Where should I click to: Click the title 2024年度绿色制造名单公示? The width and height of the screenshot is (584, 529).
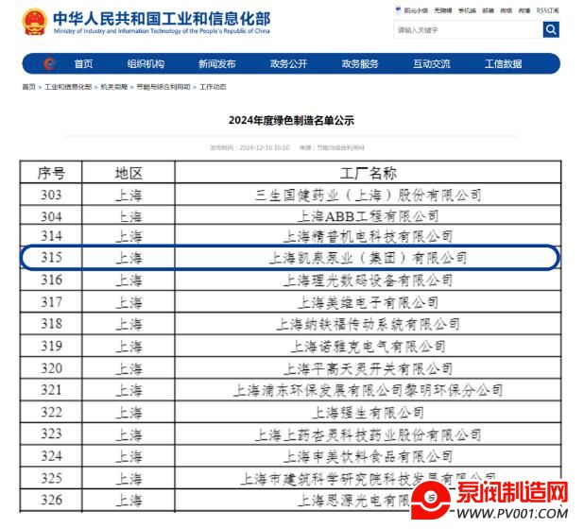(291, 120)
